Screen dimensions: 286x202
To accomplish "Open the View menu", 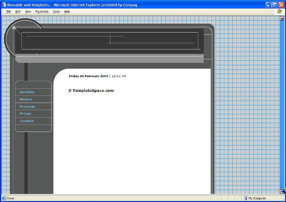I will tap(28, 12).
